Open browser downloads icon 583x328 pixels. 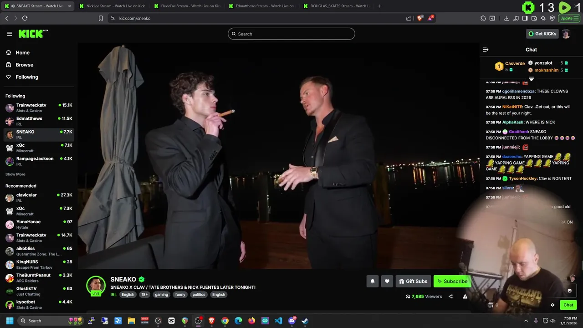506,18
